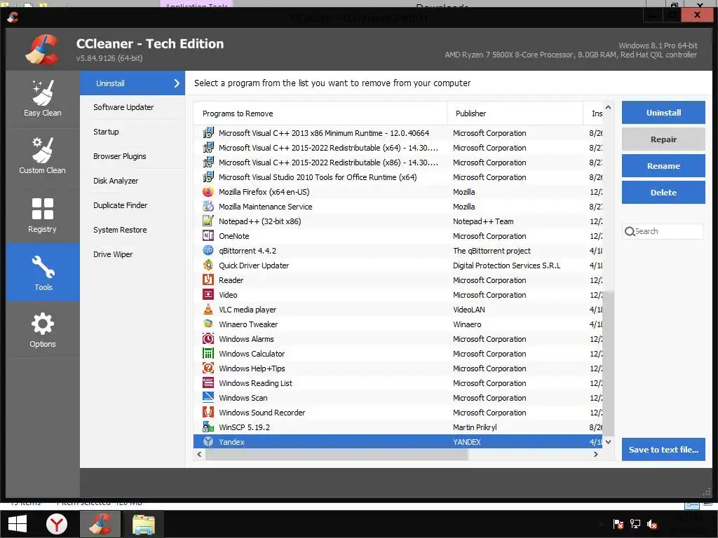Open the Duplicate Finder tool
The width and height of the screenshot is (718, 538).
[133, 205]
